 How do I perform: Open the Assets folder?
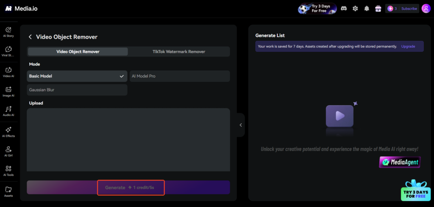pos(8,192)
